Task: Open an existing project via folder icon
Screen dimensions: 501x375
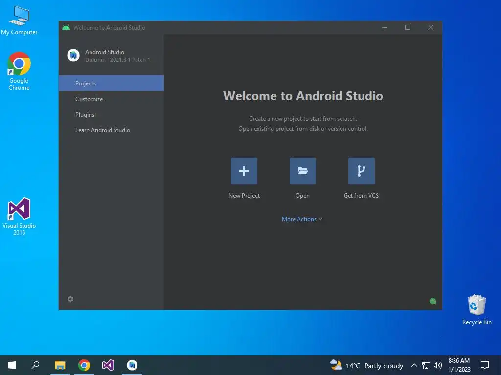Action: tap(302, 171)
